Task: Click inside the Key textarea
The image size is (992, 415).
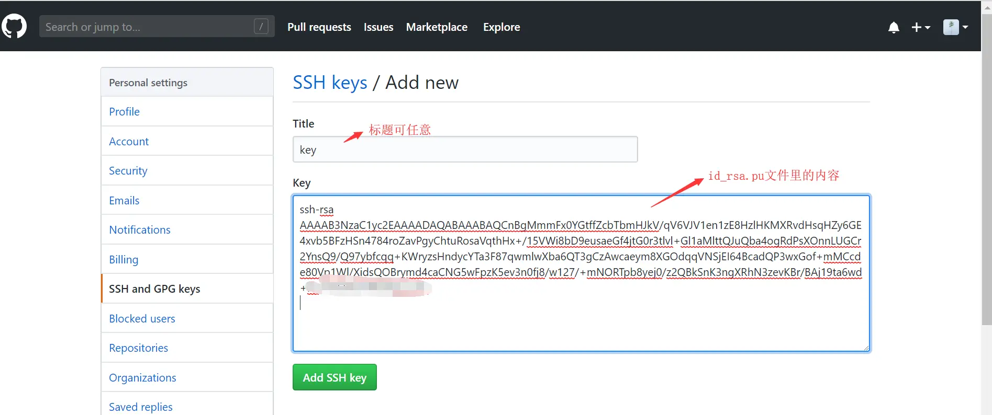Action: coord(581,273)
